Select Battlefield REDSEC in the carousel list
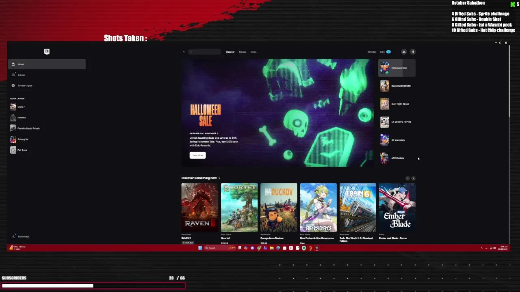 point(397,86)
